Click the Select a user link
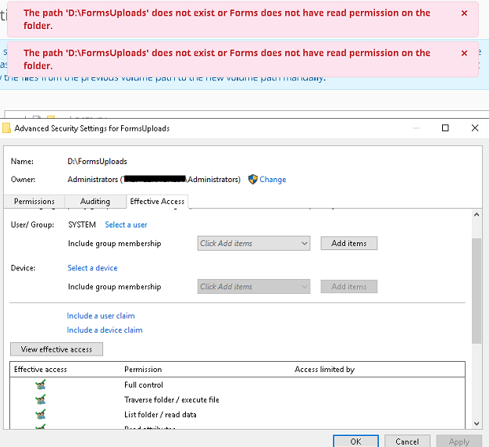489x447 pixels. click(x=126, y=224)
